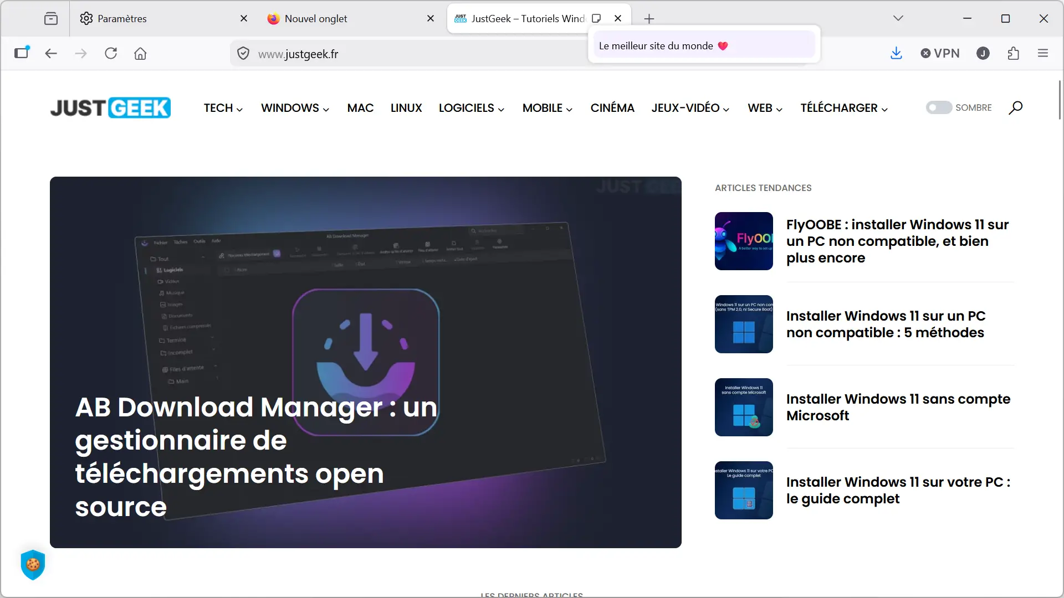Image resolution: width=1064 pixels, height=598 pixels.
Task: Open the FlyOOBE article thumbnail
Action: (x=744, y=241)
